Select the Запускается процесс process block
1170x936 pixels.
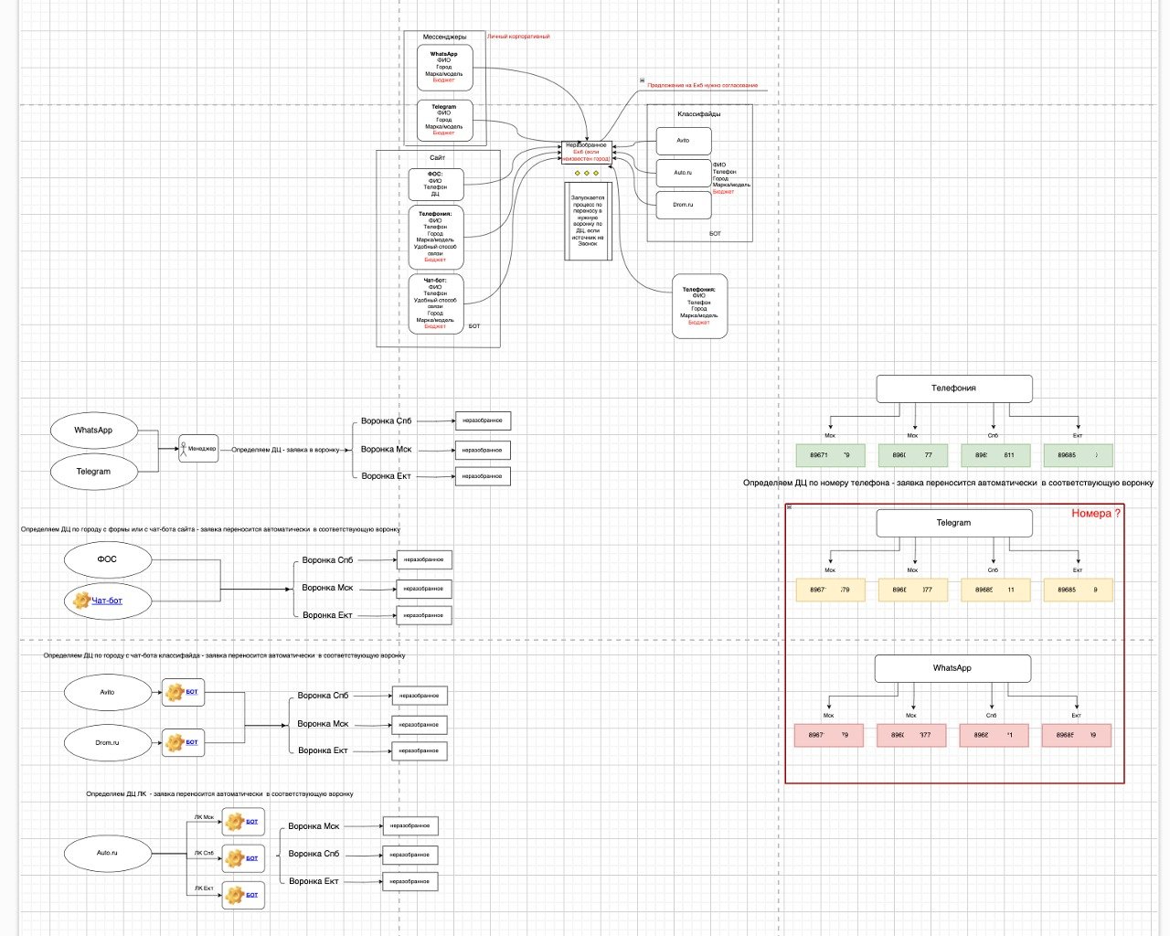(x=588, y=221)
